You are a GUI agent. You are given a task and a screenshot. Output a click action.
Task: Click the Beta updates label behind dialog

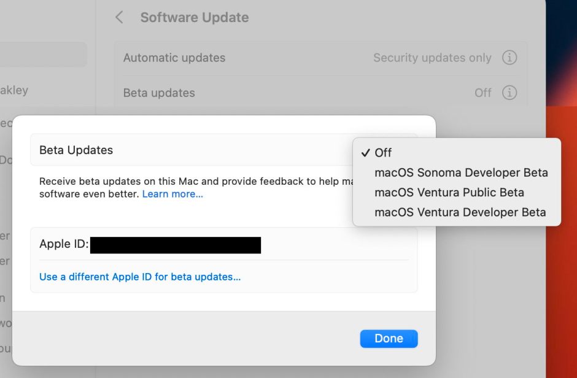click(x=159, y=93)
